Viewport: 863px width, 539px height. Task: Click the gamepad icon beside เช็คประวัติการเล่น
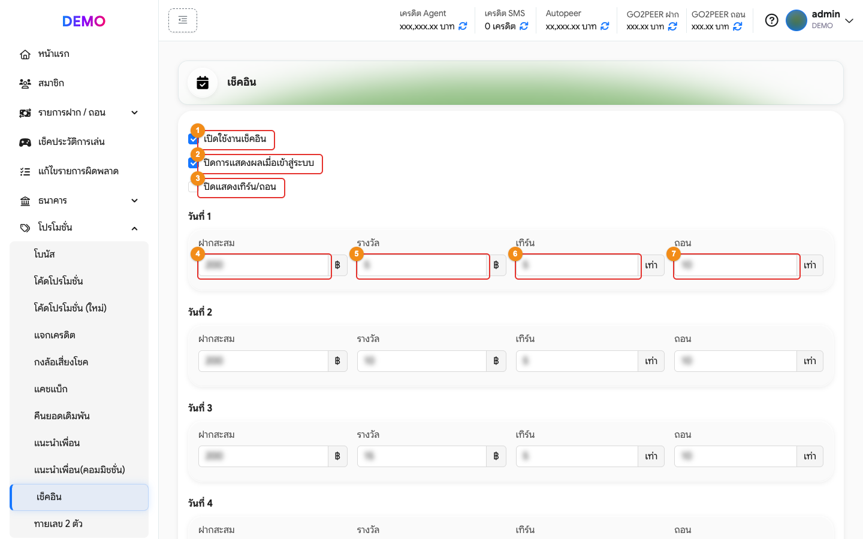[25, 143]
